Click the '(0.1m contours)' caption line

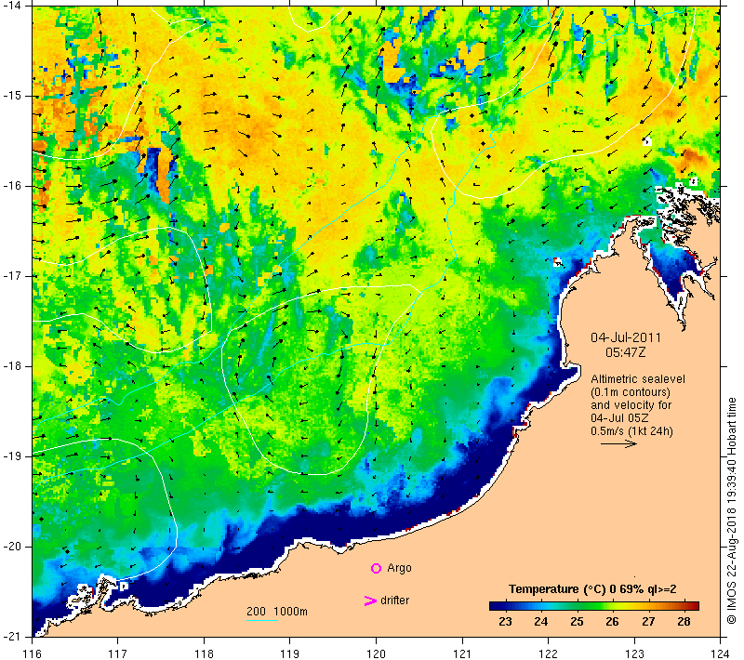631,392
